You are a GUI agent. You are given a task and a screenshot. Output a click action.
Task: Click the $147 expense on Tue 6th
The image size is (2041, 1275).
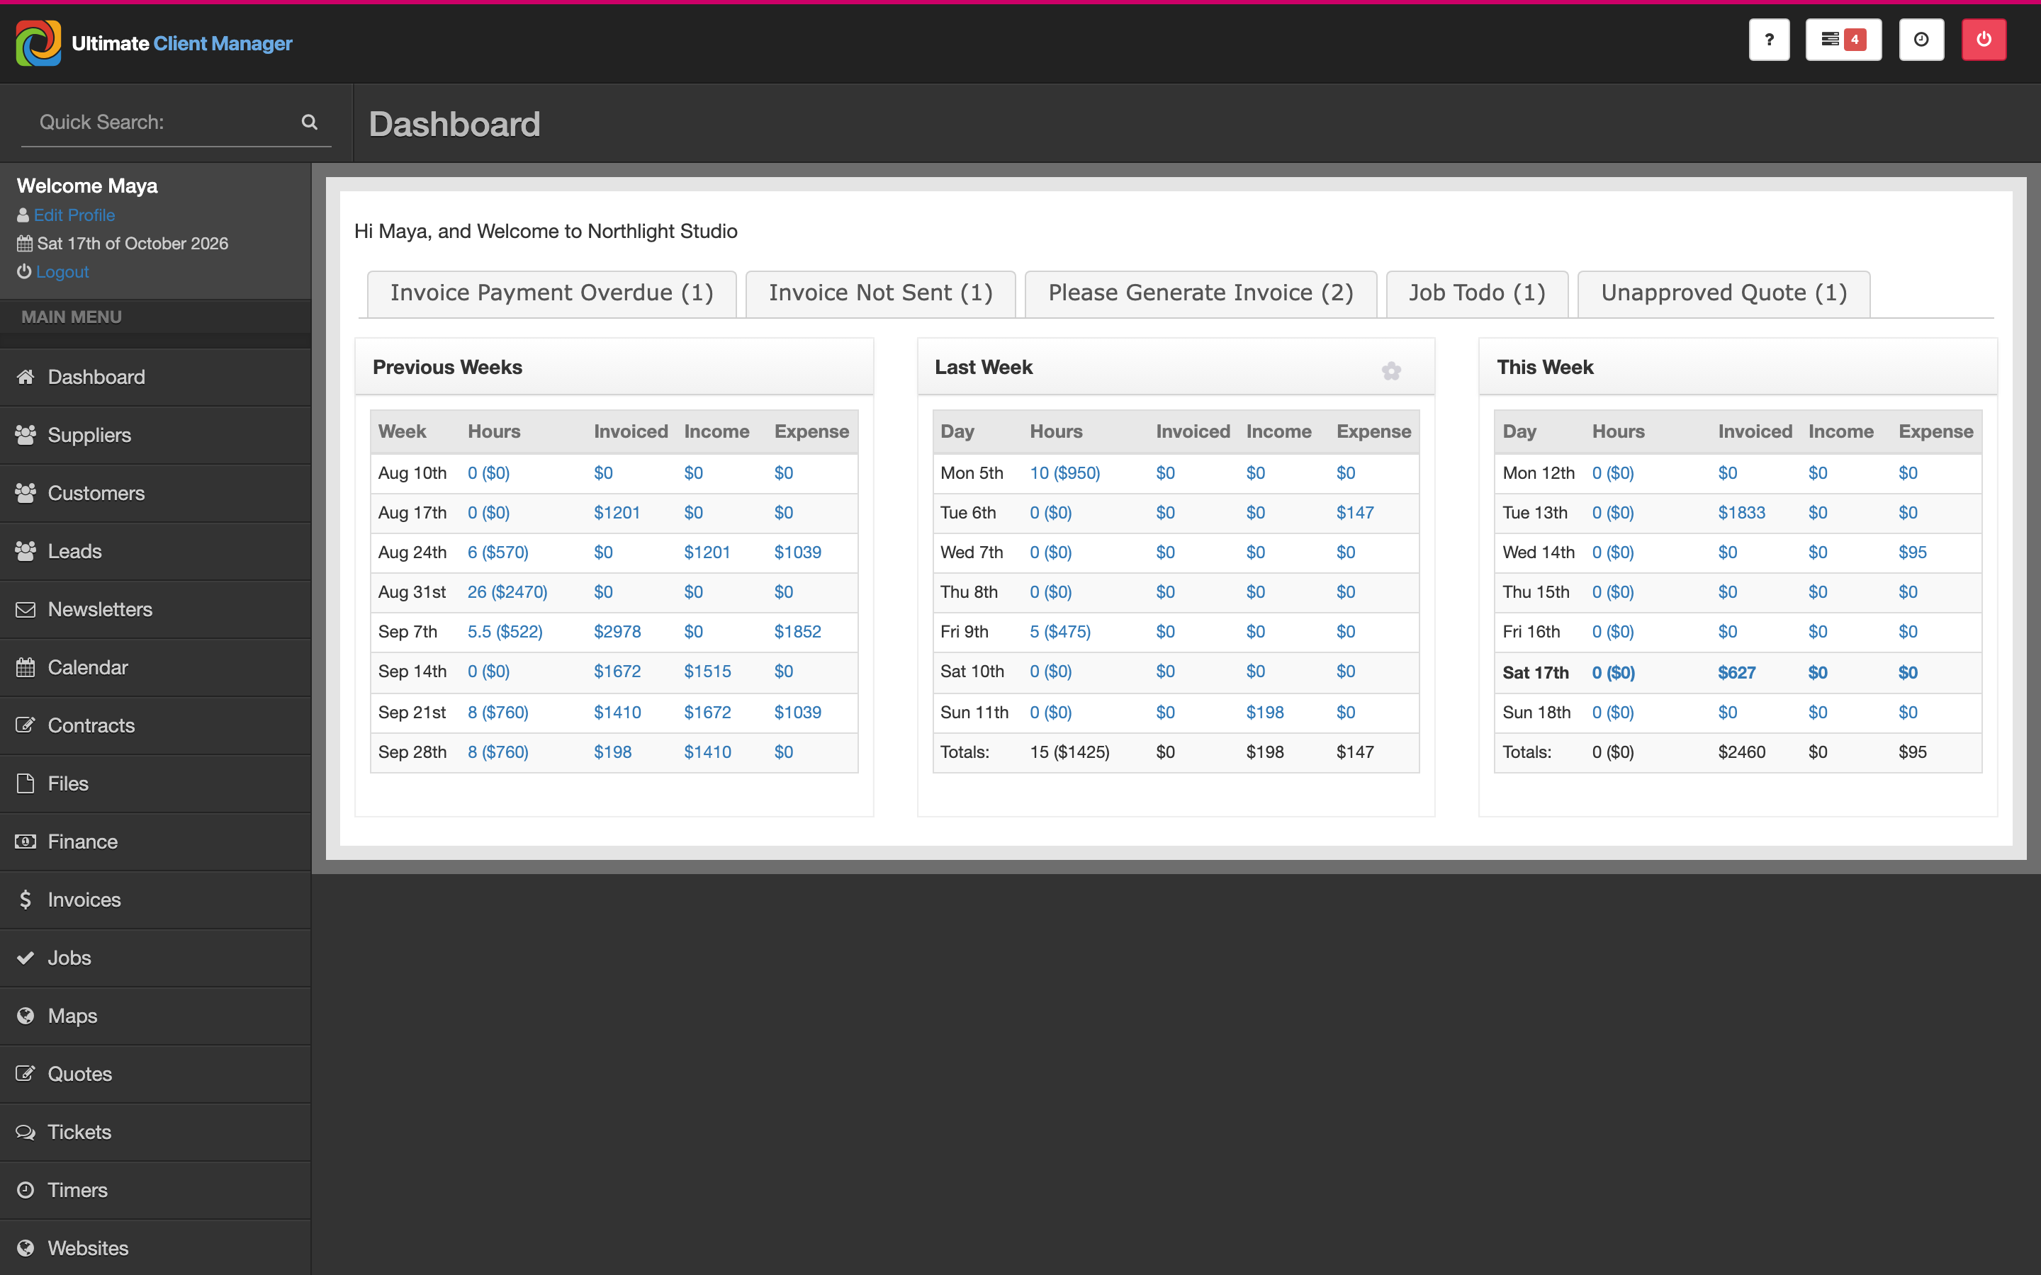pos(1354,513)
